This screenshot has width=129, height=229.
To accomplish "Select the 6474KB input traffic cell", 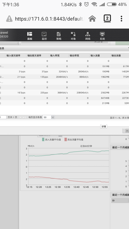I will (x=105, y=98).
